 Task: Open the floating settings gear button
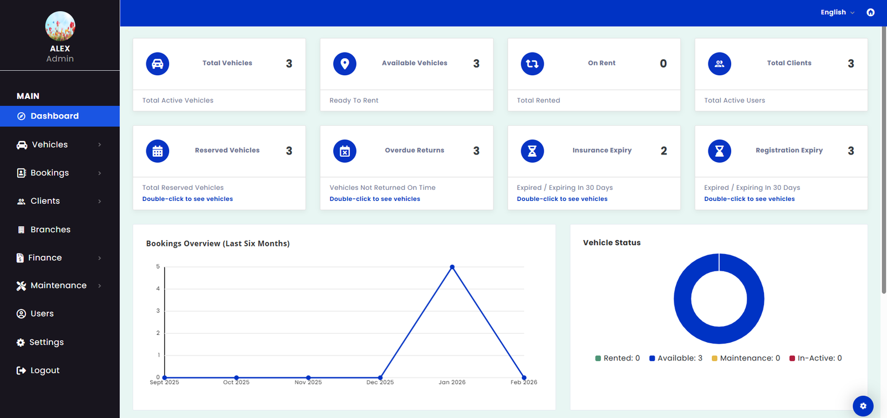tap(863, 406)
